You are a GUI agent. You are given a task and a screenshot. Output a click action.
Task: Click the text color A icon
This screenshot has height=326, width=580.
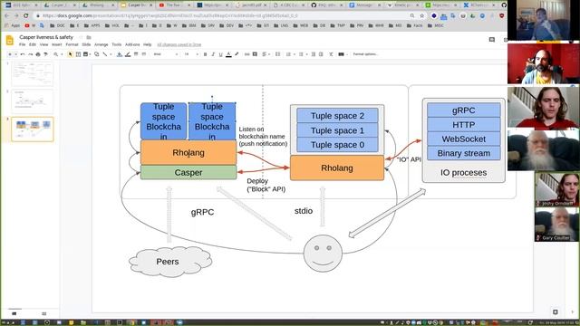tap(228, 54)
